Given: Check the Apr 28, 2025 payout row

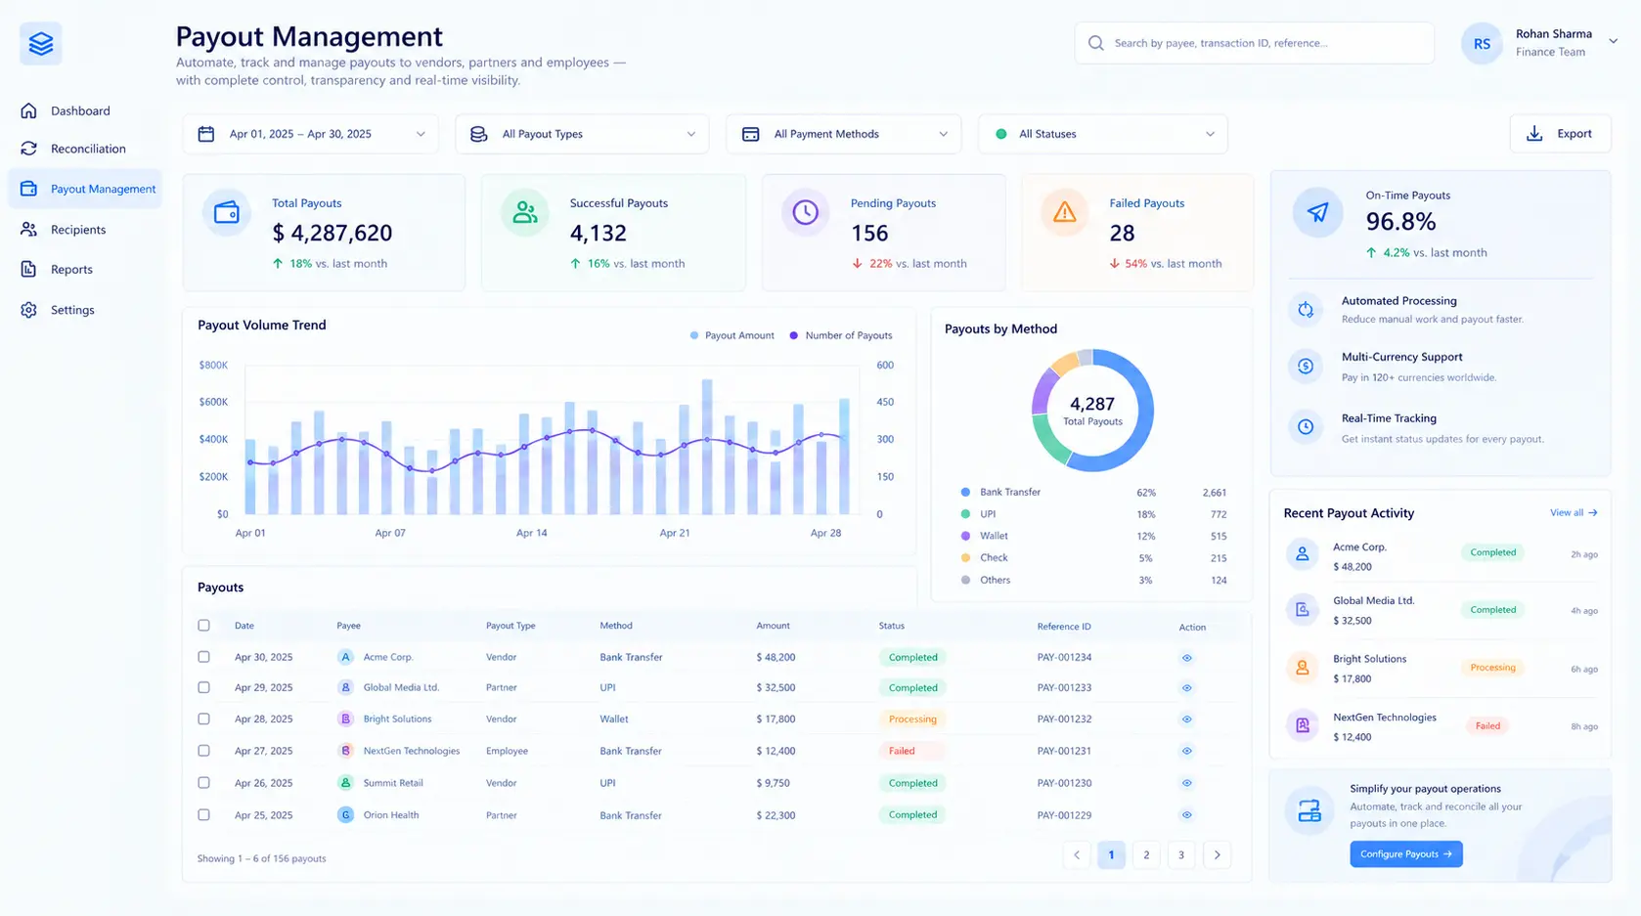Looking at the screenshot, I should click(203, 719).
